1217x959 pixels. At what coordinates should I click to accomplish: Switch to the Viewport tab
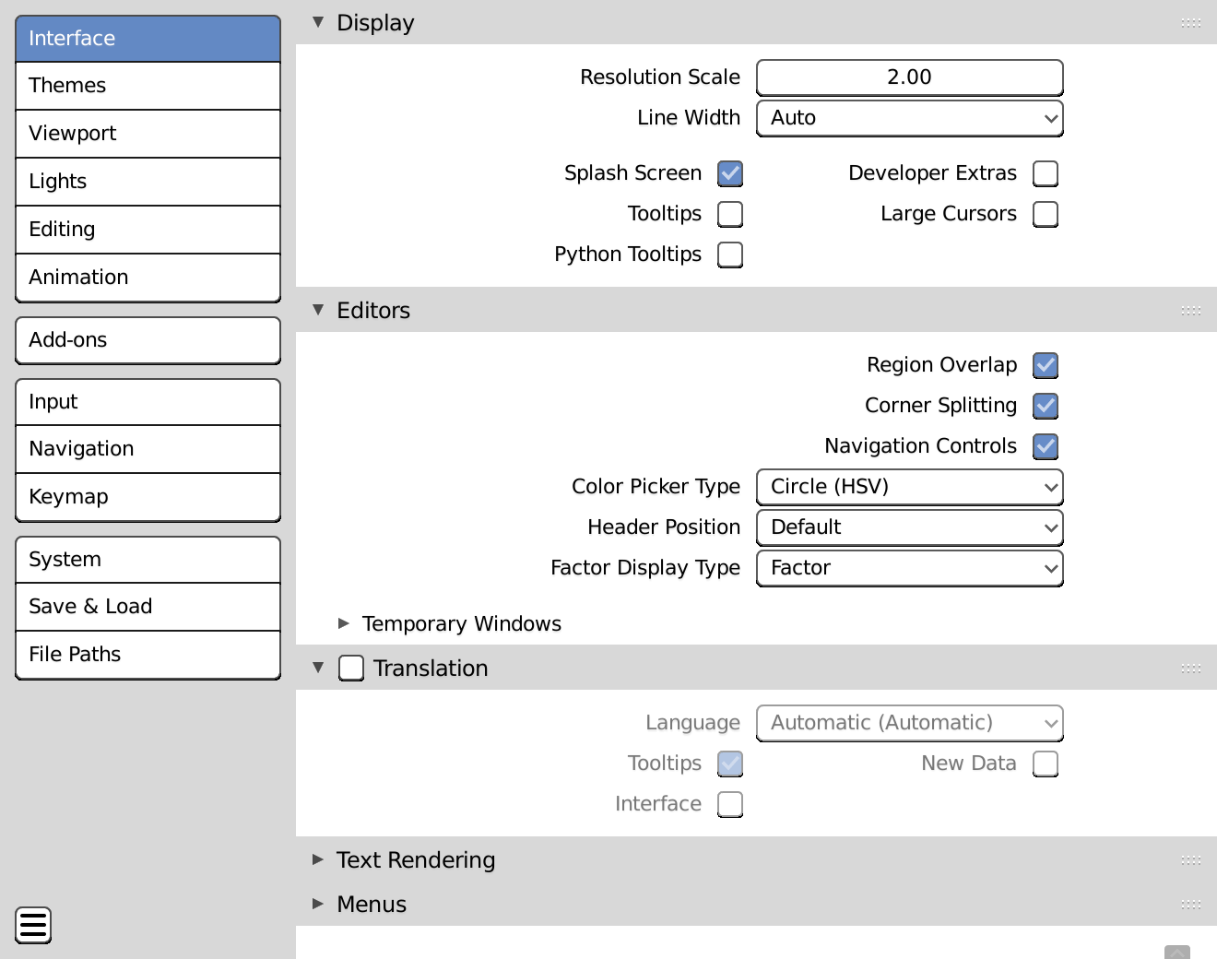pyautogui.click(x=148, y=134)
